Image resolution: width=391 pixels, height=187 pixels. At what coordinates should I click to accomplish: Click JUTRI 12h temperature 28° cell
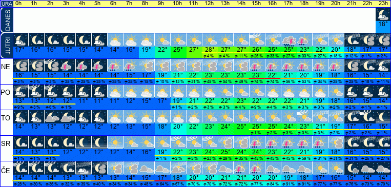[210, 49]
